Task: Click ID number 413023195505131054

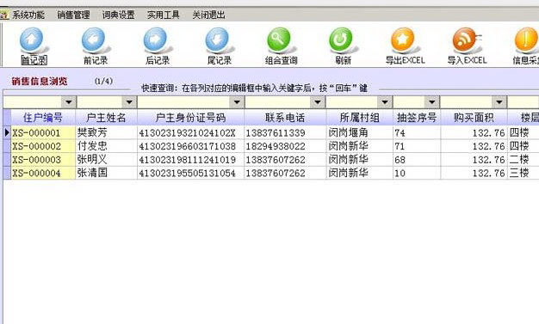Action: point(188,174)
